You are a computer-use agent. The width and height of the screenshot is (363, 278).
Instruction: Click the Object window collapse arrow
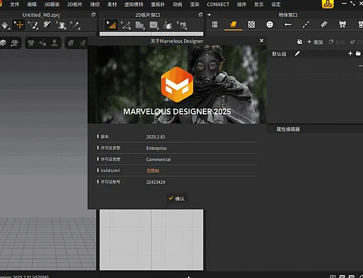click(209, 15)
